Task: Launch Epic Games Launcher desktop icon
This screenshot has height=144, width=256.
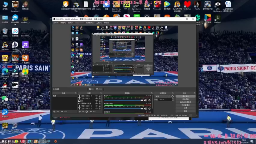Action: (137, 6)
